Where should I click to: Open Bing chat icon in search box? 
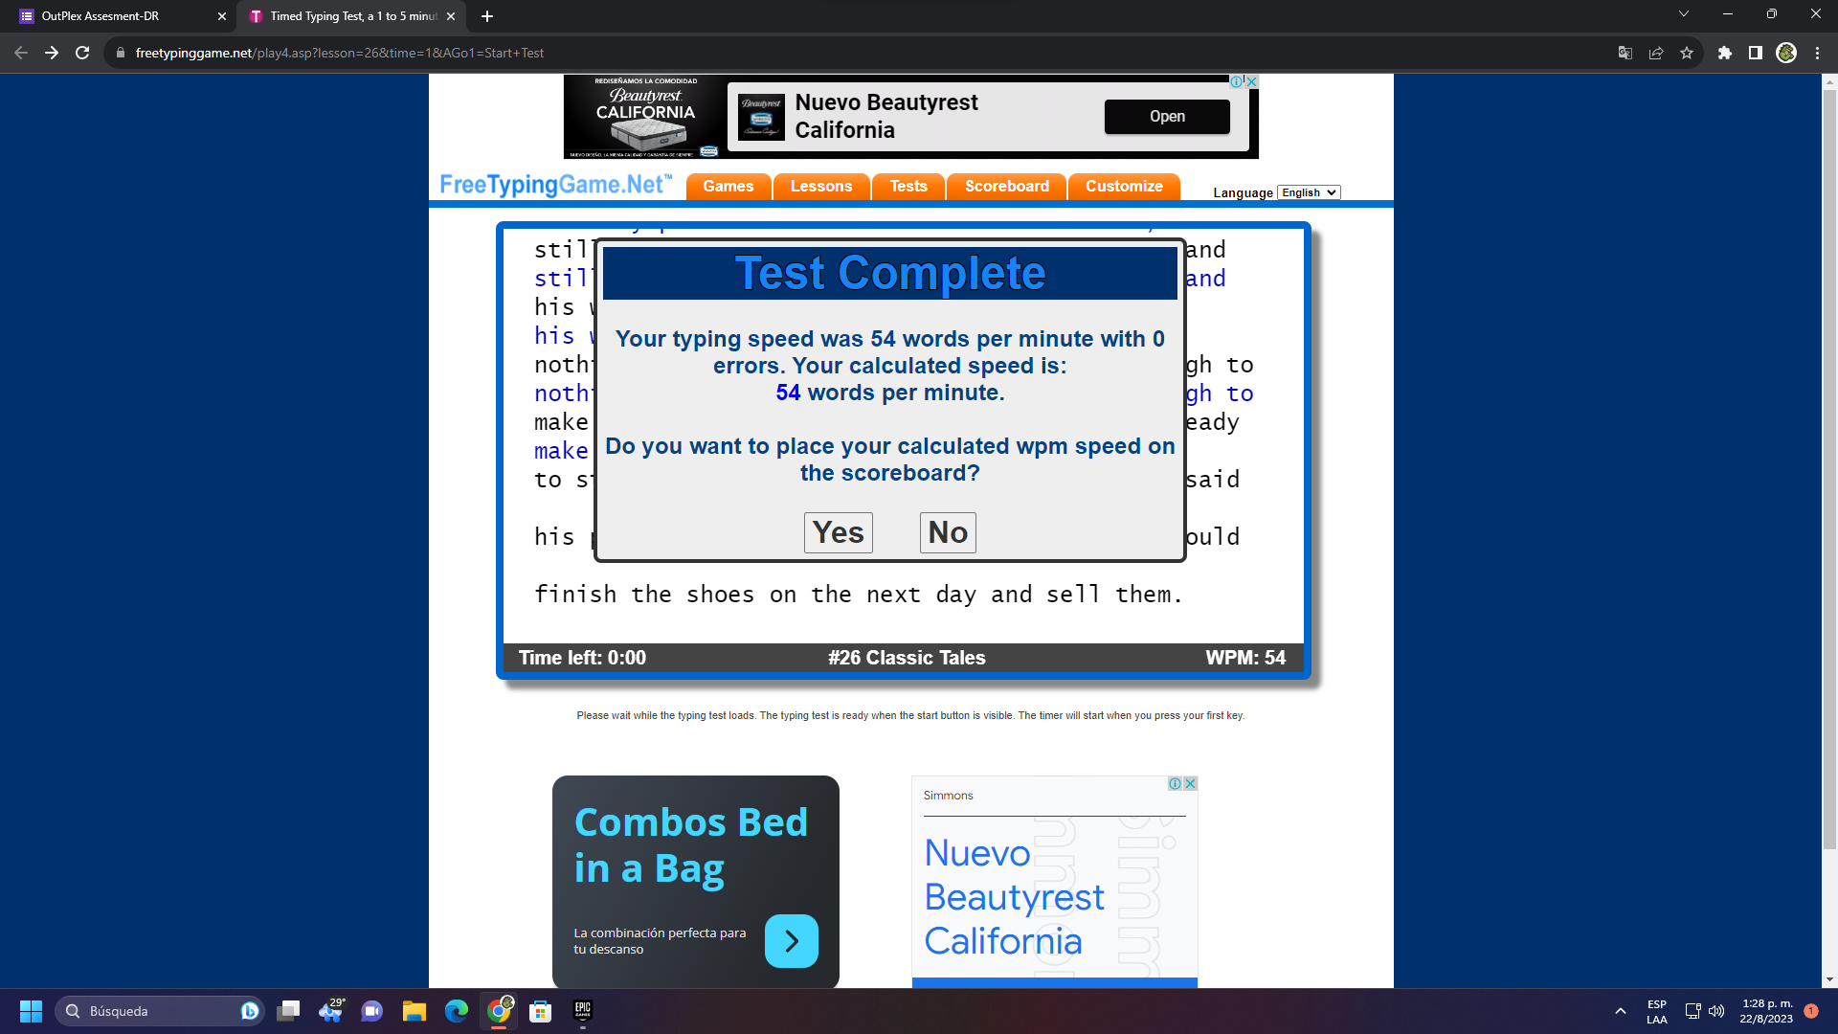click(250, 1011)
